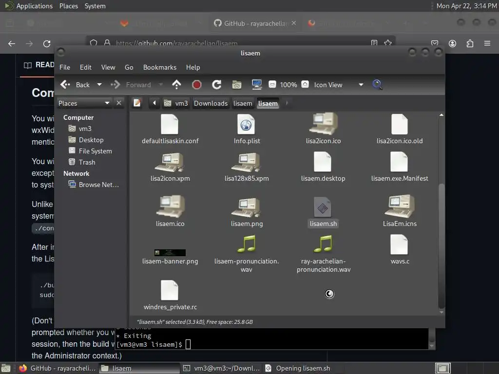Zoom in file manager view
Viewport: 499px width, 374px height.
point(305,84)
